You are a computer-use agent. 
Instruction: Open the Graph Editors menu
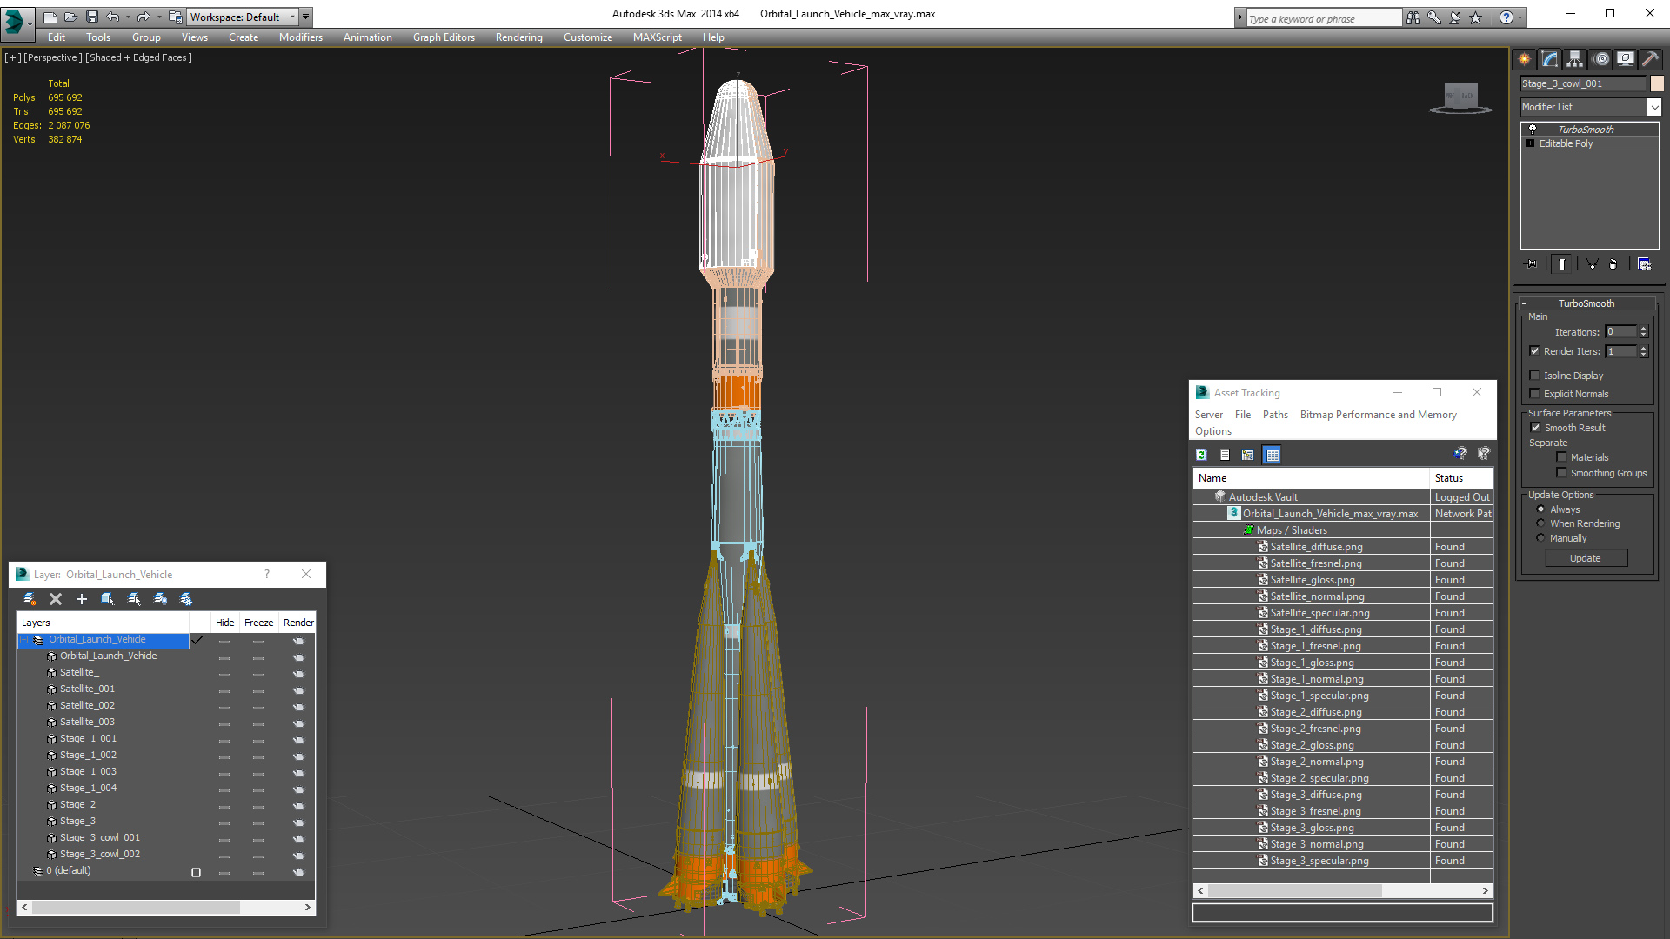tap(444, 37)
